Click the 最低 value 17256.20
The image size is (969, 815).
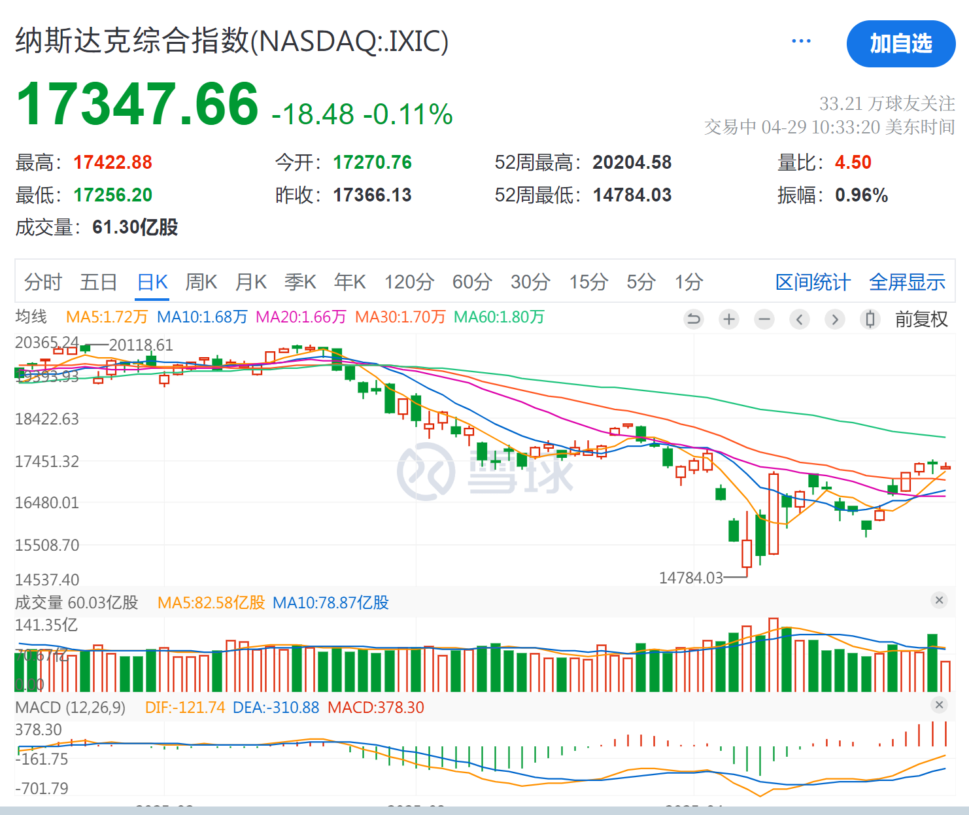point(112,195)
